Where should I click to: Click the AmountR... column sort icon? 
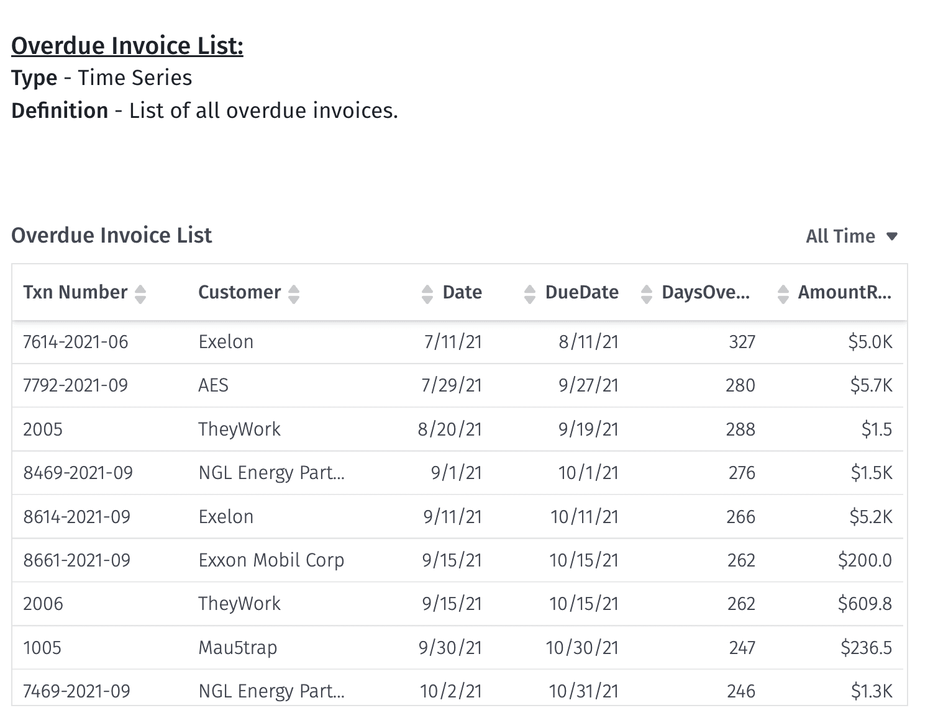(783, 294)
